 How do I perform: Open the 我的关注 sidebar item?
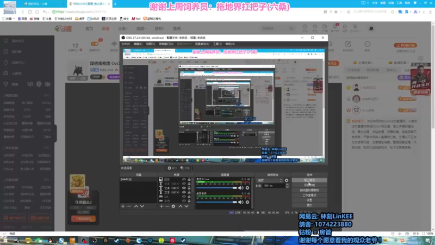click(x=18, y=41)
